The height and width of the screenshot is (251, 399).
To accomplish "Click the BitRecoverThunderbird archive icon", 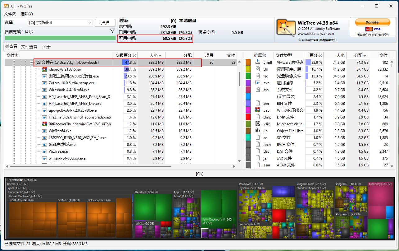I will click(44, 124).
